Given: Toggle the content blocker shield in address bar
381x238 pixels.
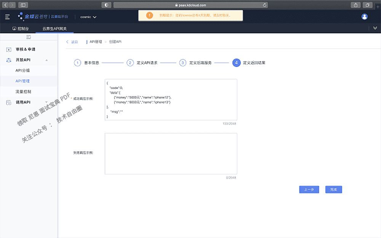Looking at the screenshot, I should (x=106, y=5).
